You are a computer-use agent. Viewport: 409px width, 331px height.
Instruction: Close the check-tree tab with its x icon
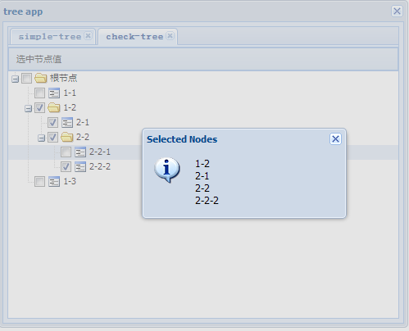[x=170, y=36]
